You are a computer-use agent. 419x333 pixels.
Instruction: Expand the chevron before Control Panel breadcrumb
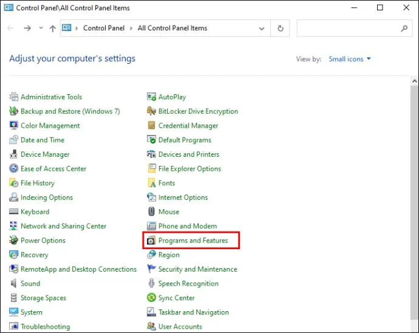(x=77, y=28)
